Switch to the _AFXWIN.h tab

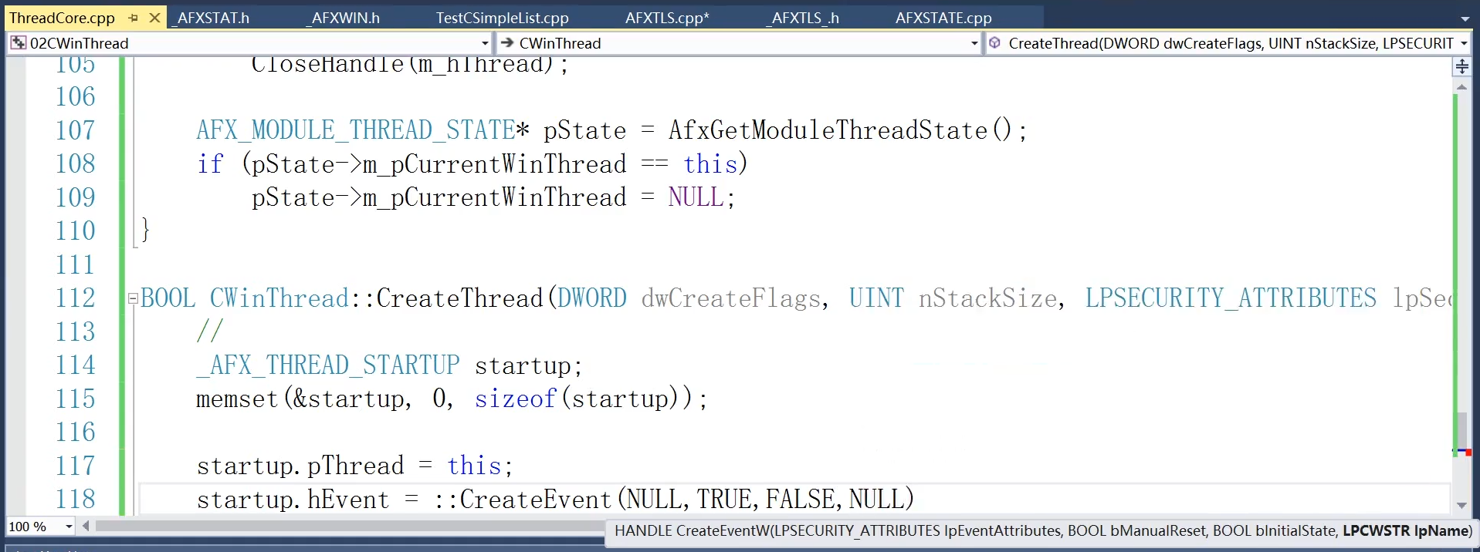click(x=342, y=18)
